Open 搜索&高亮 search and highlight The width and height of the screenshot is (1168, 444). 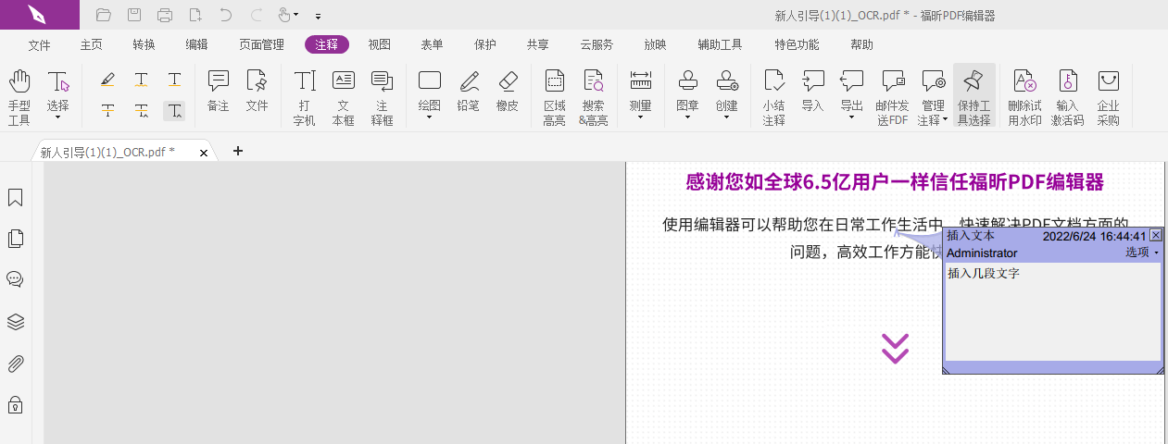593,96
